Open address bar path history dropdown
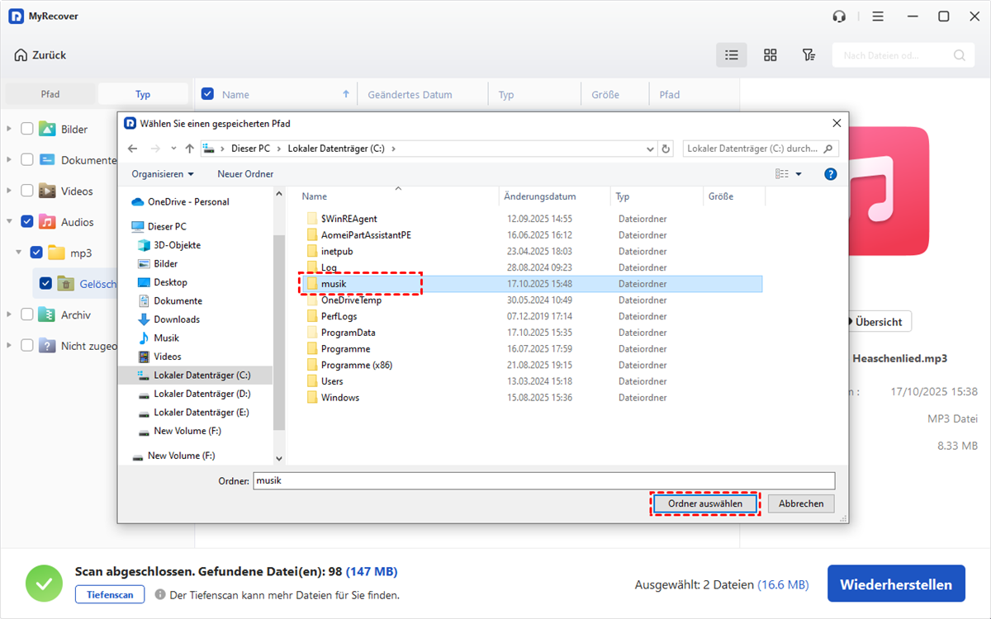Image resolution: width=991 pixels, height=619 pixels. point(650,149)
